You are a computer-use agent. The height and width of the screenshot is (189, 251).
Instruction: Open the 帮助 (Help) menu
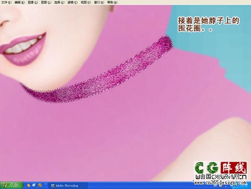click(112, 2)
